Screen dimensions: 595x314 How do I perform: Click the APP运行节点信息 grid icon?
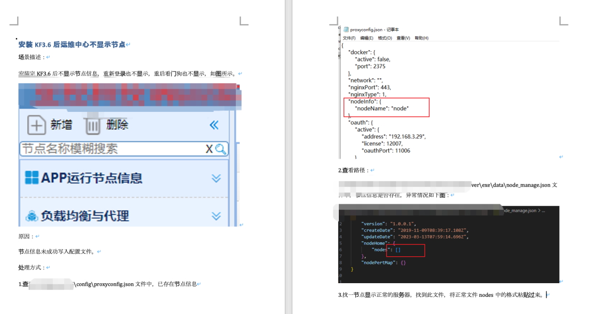click(32, 177)
